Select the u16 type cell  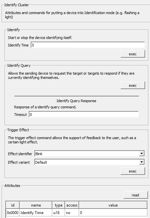pyautogui.click(x=58, y=212)
